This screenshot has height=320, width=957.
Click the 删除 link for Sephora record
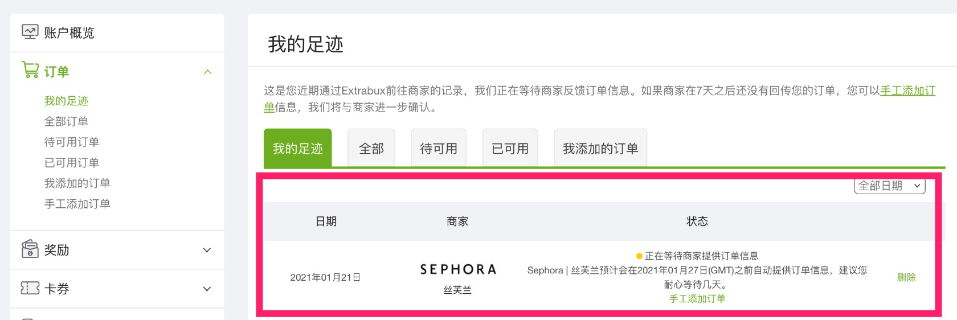(906, 277)
